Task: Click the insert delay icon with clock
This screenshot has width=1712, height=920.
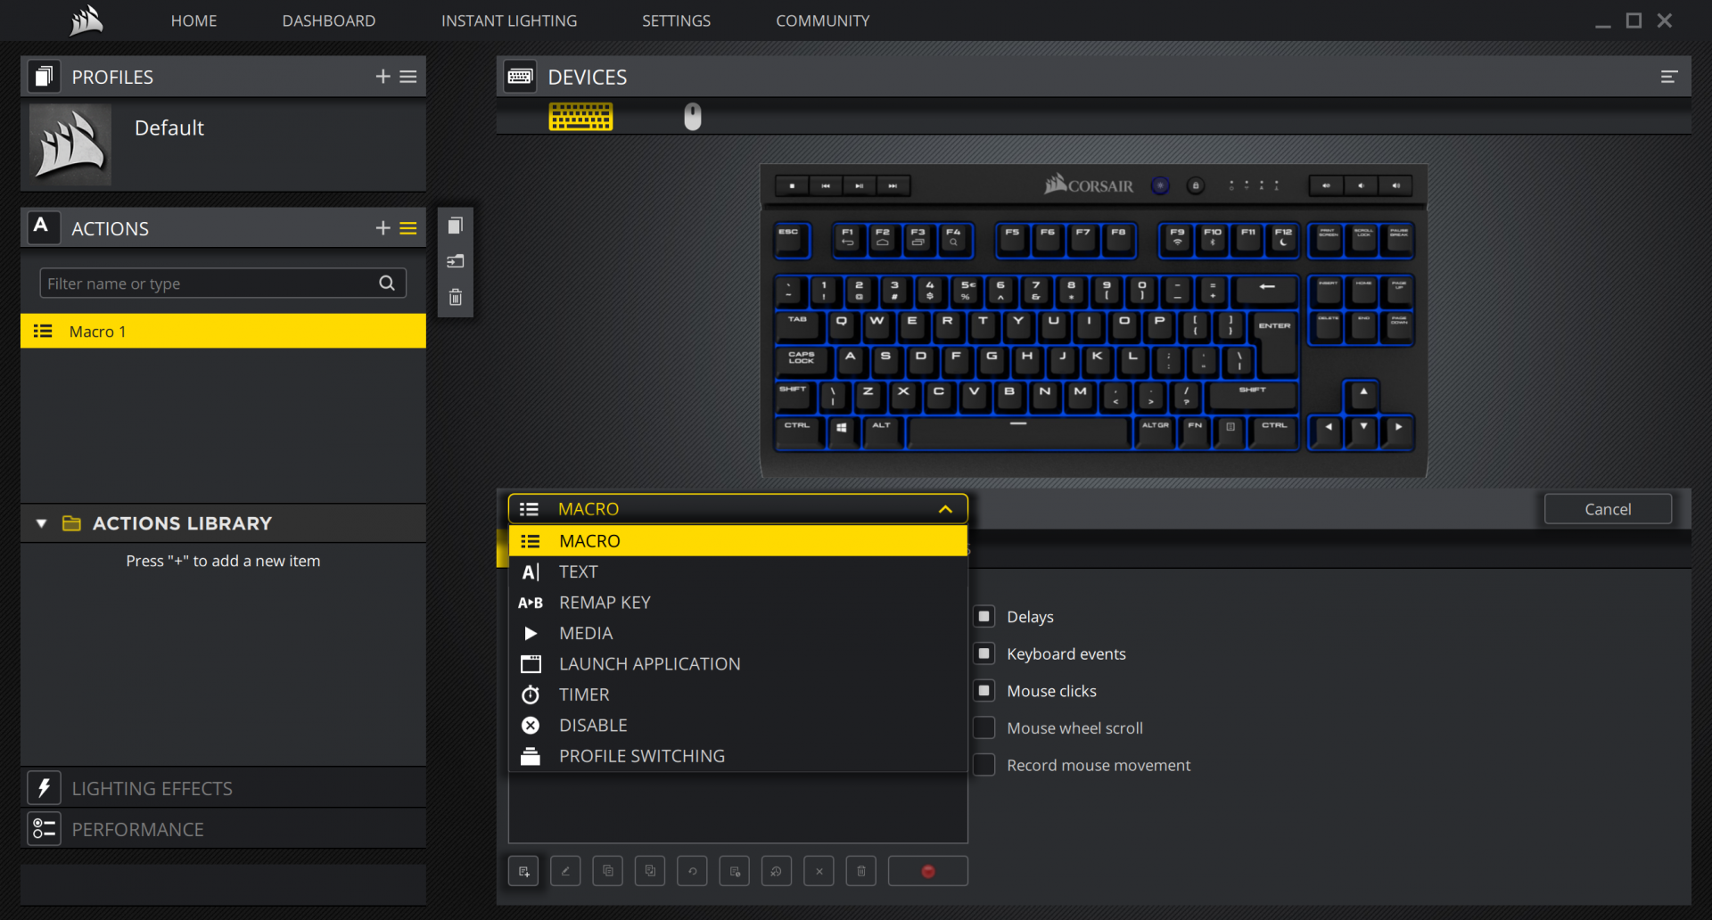Action: 735,871
